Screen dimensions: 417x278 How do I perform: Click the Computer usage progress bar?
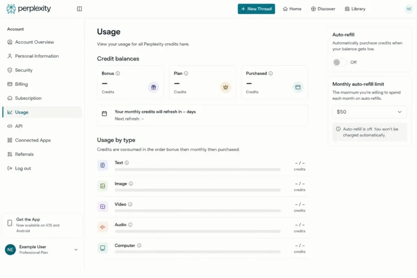(198, 252)
